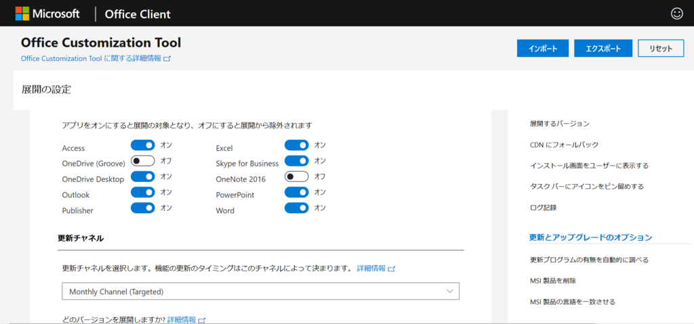Toggle the Access app switch

pos(142,145)
